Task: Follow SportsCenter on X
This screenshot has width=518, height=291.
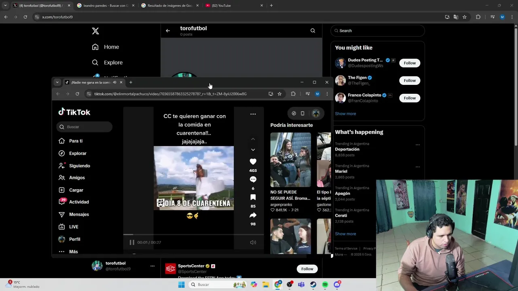Action: [307, 269]
